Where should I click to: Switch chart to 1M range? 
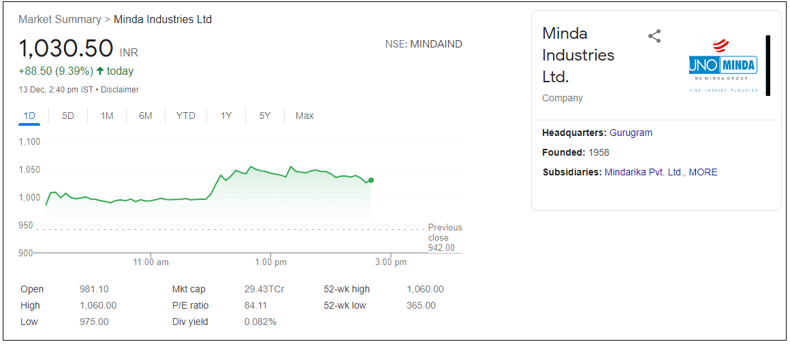coord(107,116)
